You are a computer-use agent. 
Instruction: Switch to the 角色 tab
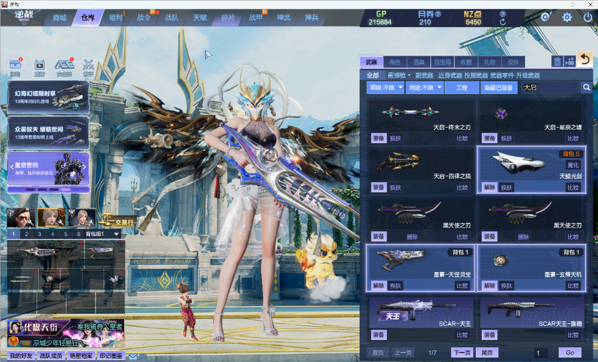click(x=395, y=62)
